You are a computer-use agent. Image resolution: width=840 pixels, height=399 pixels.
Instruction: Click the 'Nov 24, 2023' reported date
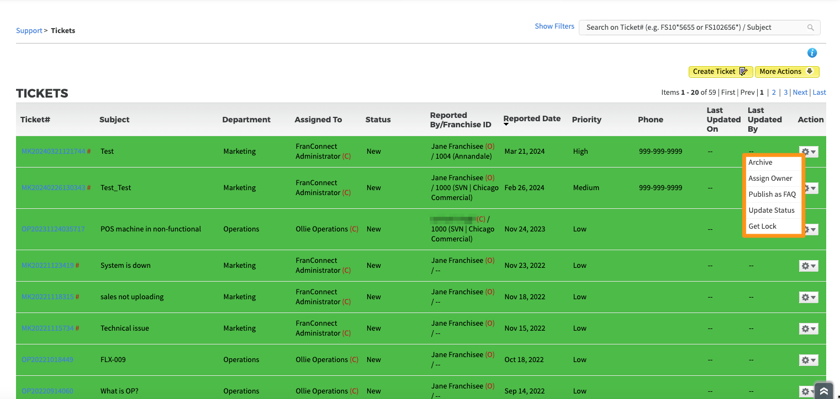525,229
